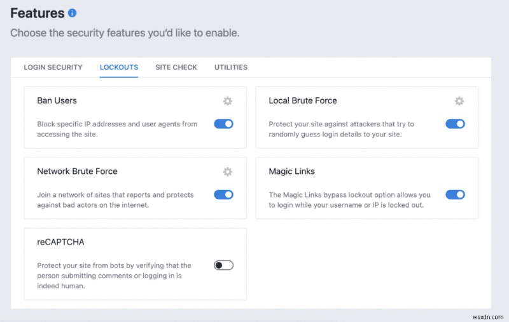This screenshot has width=509, height=322.
Task: Toggle Network Brute Force switch off
Action: [x=223, y=194]
